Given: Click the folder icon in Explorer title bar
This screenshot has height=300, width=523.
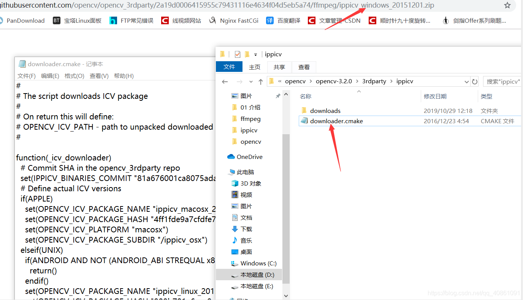Looking at the screenshot, I should (x=222, y=54).
